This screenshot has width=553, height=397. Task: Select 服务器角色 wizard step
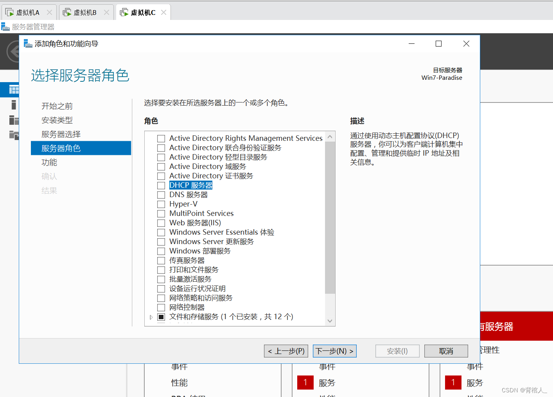[x=81, y=148]
